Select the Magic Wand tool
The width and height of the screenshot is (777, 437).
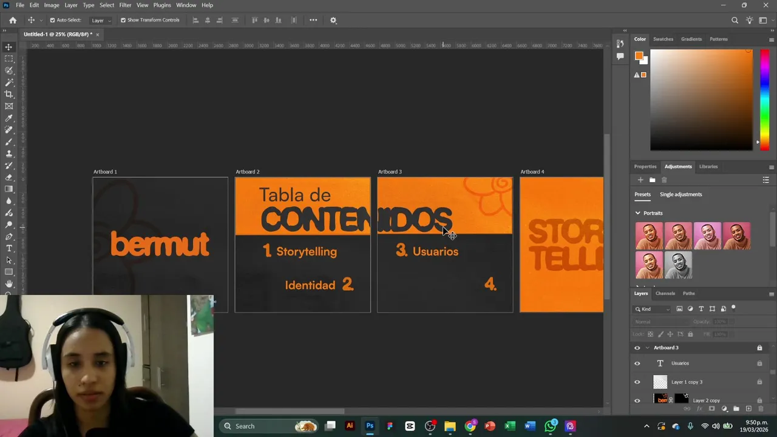8,82
